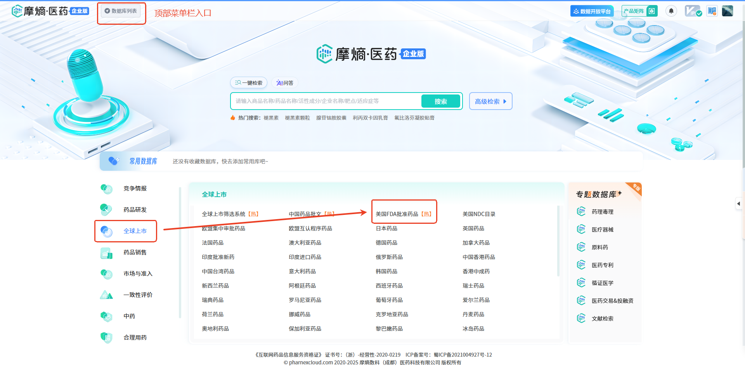Select 一致性评价 in the sidebar

click(138, 295)
